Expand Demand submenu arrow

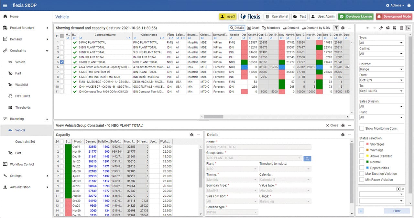[x=47, y=39]
